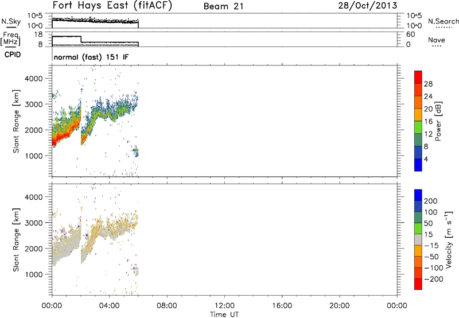Click the '00:00' label at axis start

(x=52, y=306)
